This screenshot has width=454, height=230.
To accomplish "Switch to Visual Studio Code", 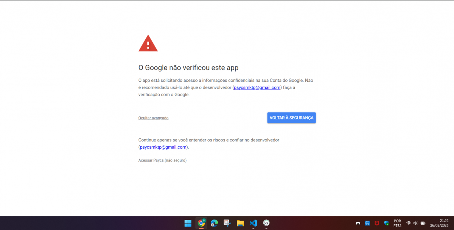I will tap(253, 223).
